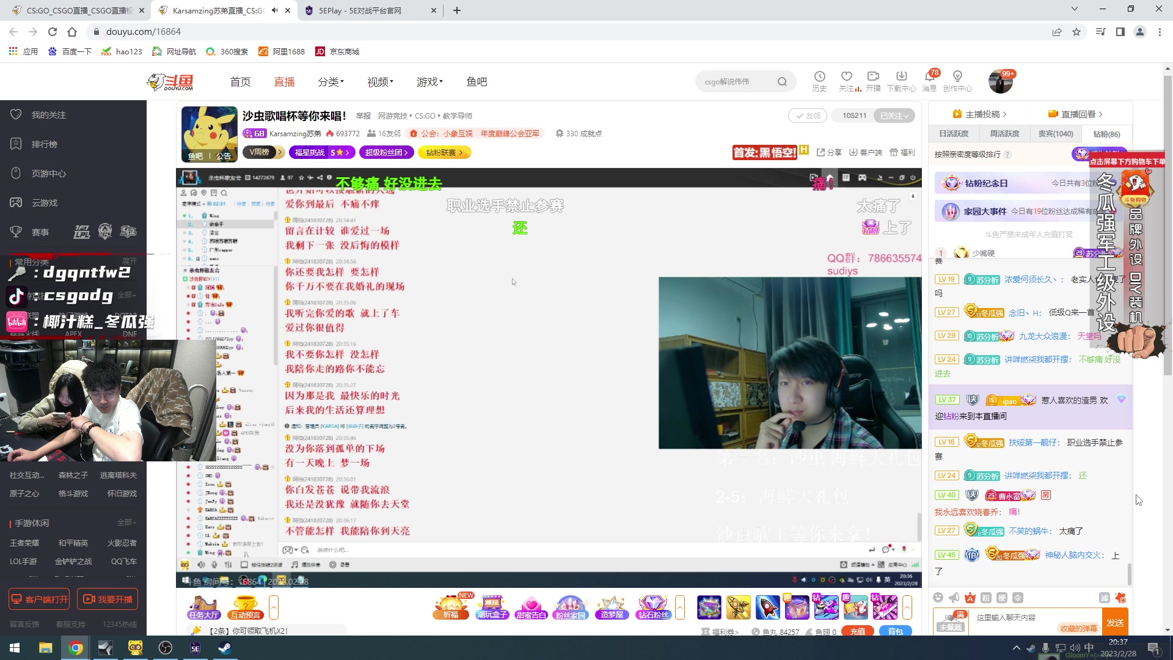Switch to the 贵宾(1040) tab

[1056, 134]
